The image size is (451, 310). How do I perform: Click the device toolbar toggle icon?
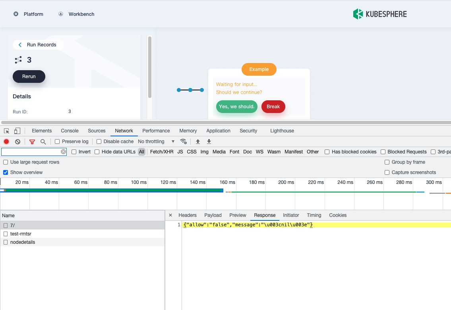tap(16, 130)
